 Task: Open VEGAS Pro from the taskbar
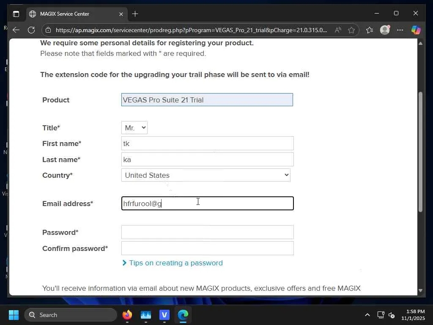(164, 315)
